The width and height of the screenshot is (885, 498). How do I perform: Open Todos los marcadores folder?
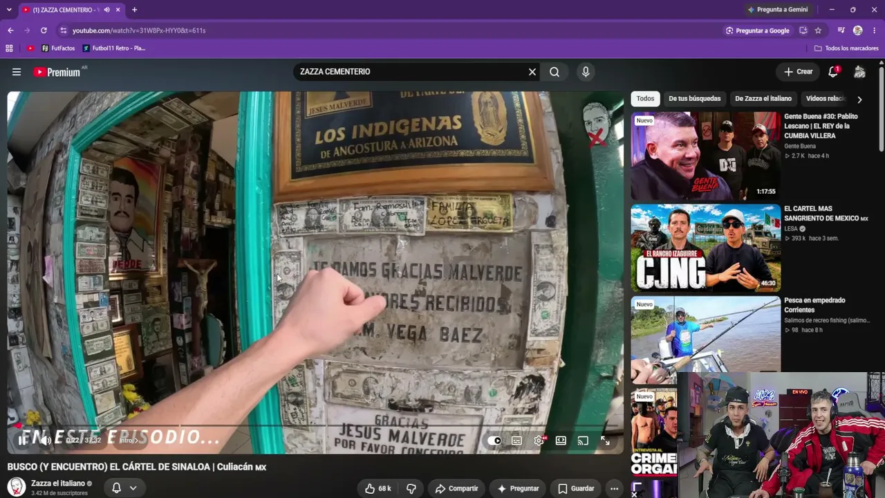click(846, 48)
